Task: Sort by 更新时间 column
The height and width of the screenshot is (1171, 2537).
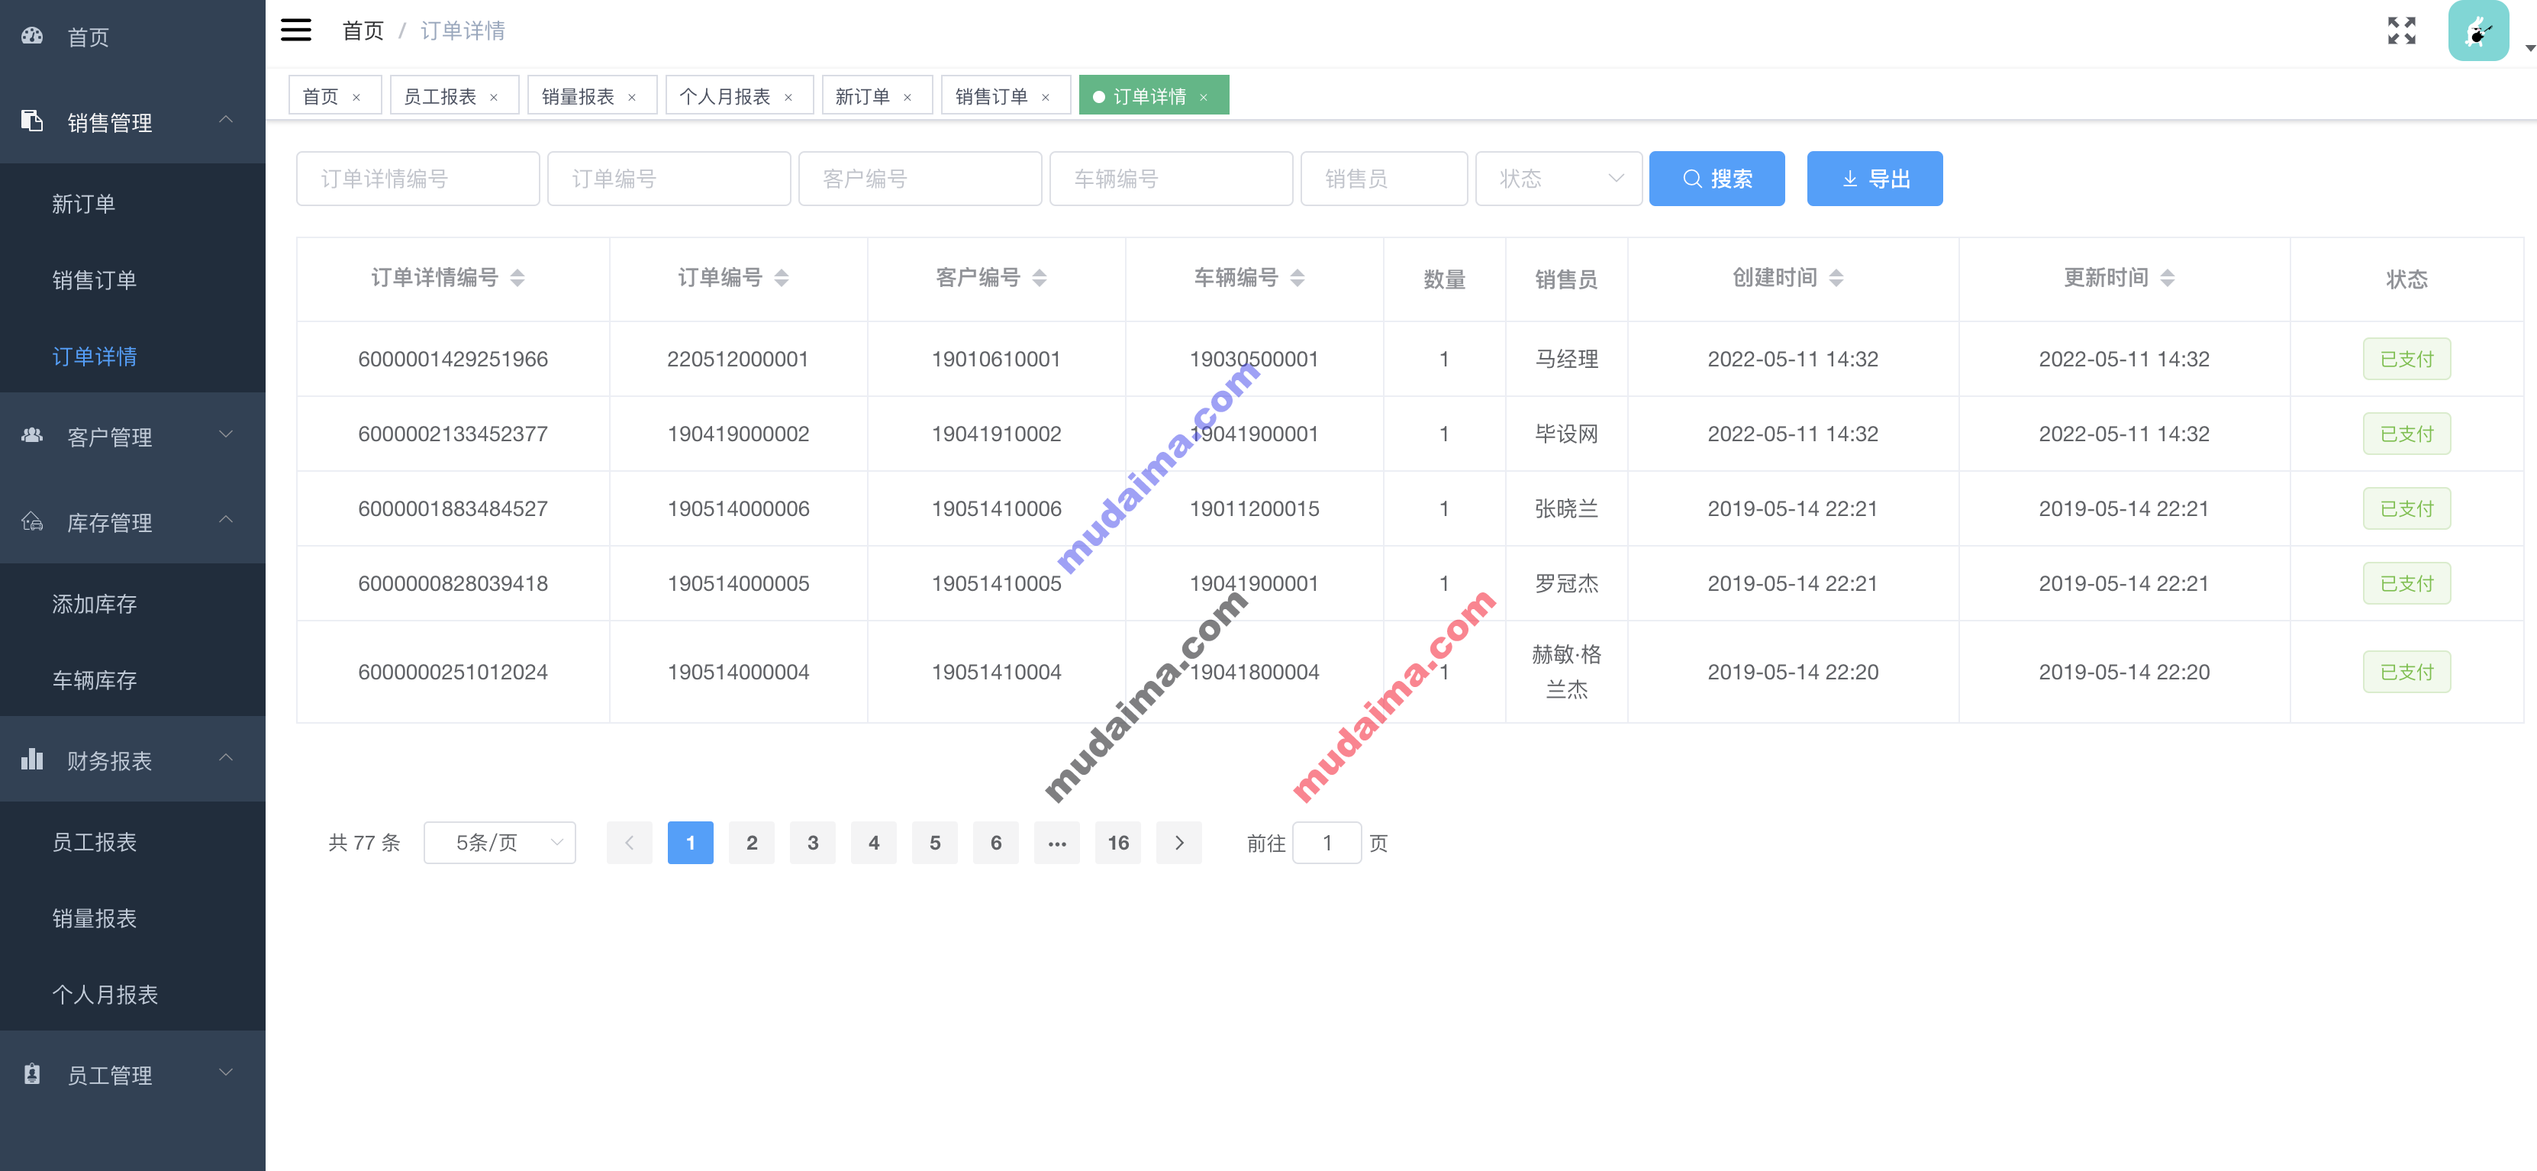Action: tap(2167, 279)
